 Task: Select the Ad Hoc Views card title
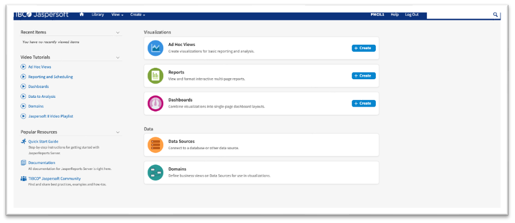coord(182,44)
